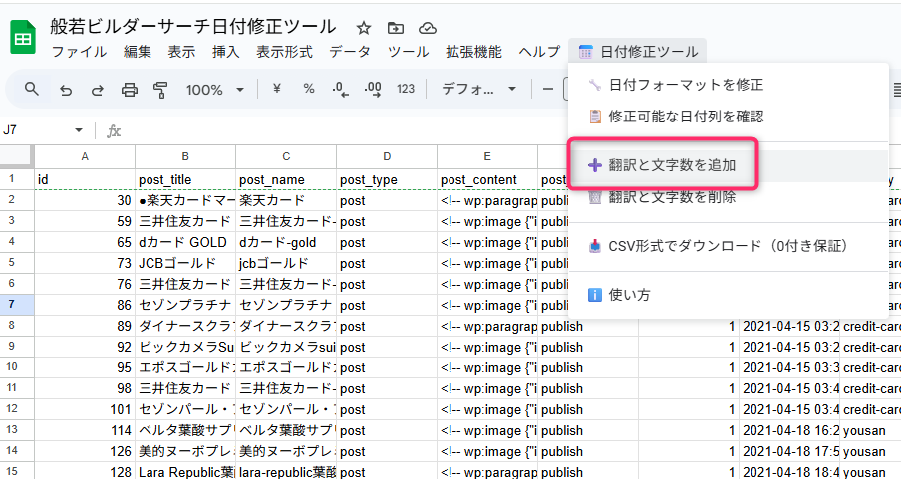Viewport: 901px width, 479px height.
Task: Open the 編集 menu
Action: click(138, 52)
